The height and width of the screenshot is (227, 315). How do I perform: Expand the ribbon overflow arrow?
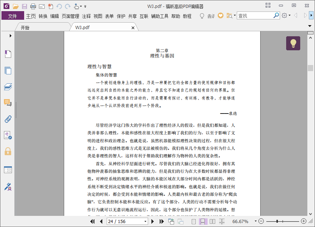click(311, 15)
